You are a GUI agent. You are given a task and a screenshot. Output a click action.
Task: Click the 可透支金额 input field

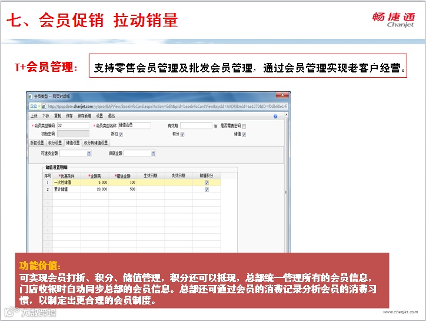(75, 153)
